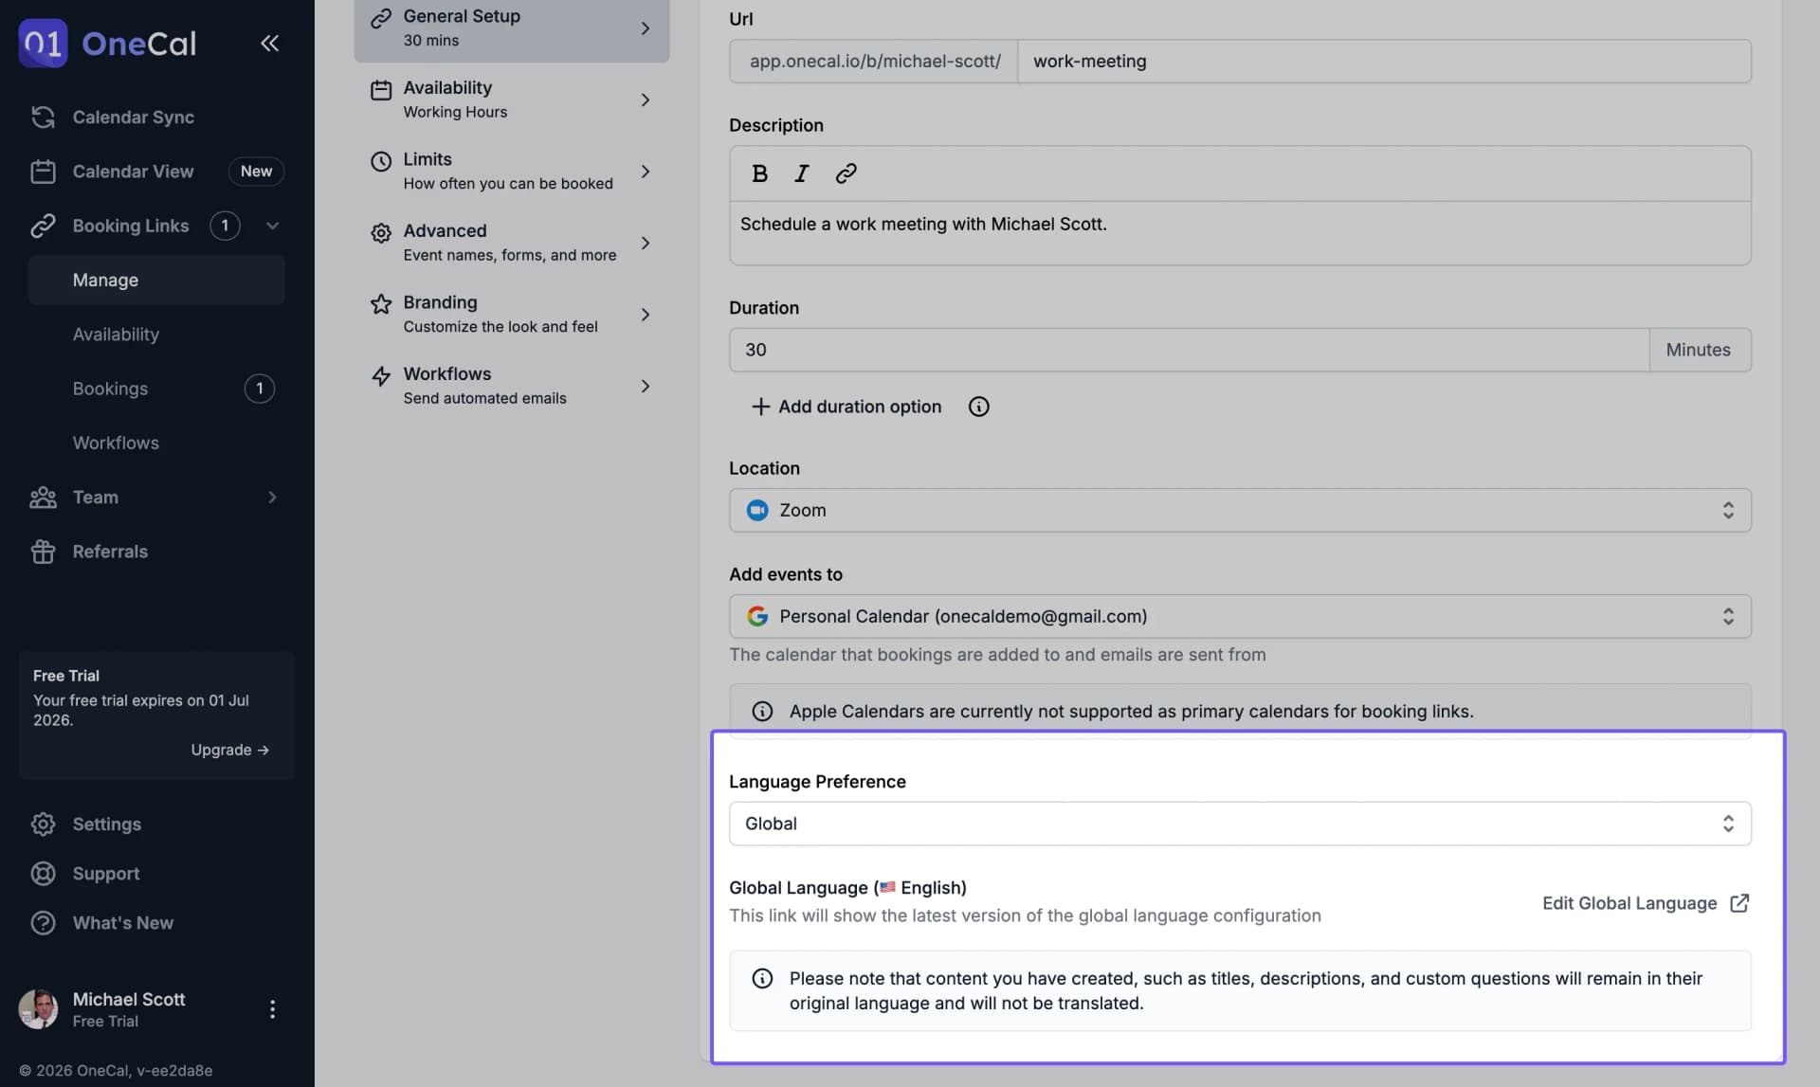Open the Language Preference dropdown

pyautogui.click(x=1239, y=824)
